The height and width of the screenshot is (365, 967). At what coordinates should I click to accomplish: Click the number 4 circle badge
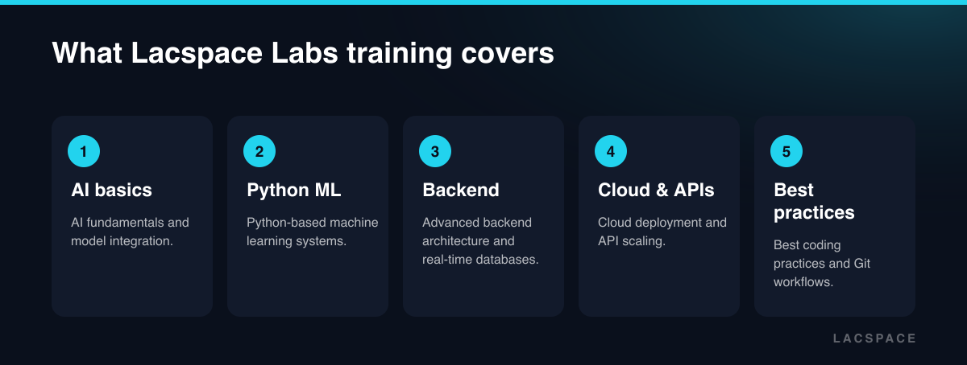(611, 151)
